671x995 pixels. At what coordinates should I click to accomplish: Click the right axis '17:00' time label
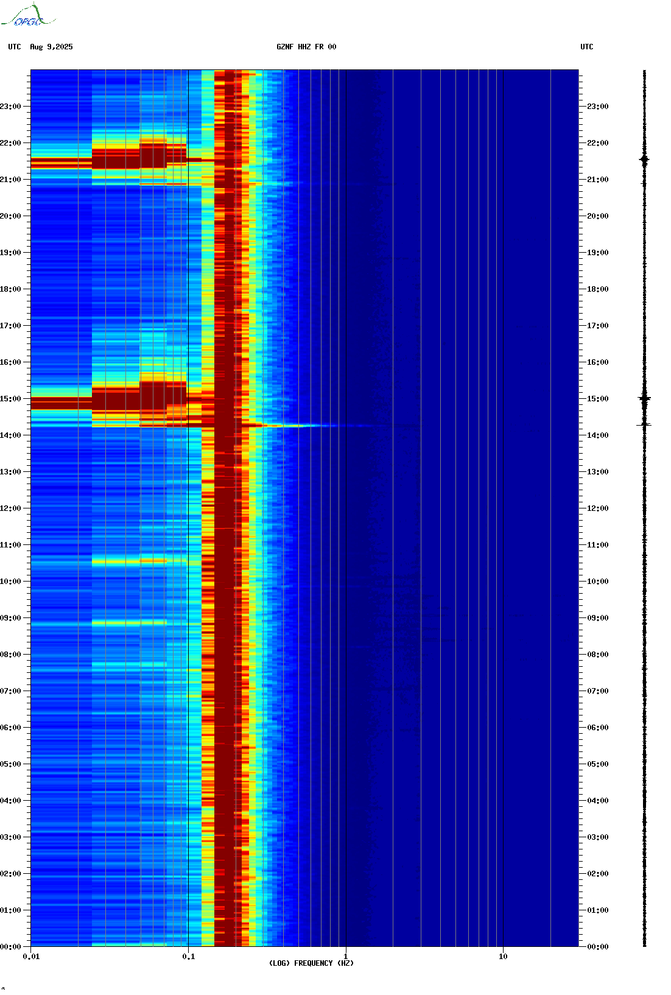tap(597, 326)
